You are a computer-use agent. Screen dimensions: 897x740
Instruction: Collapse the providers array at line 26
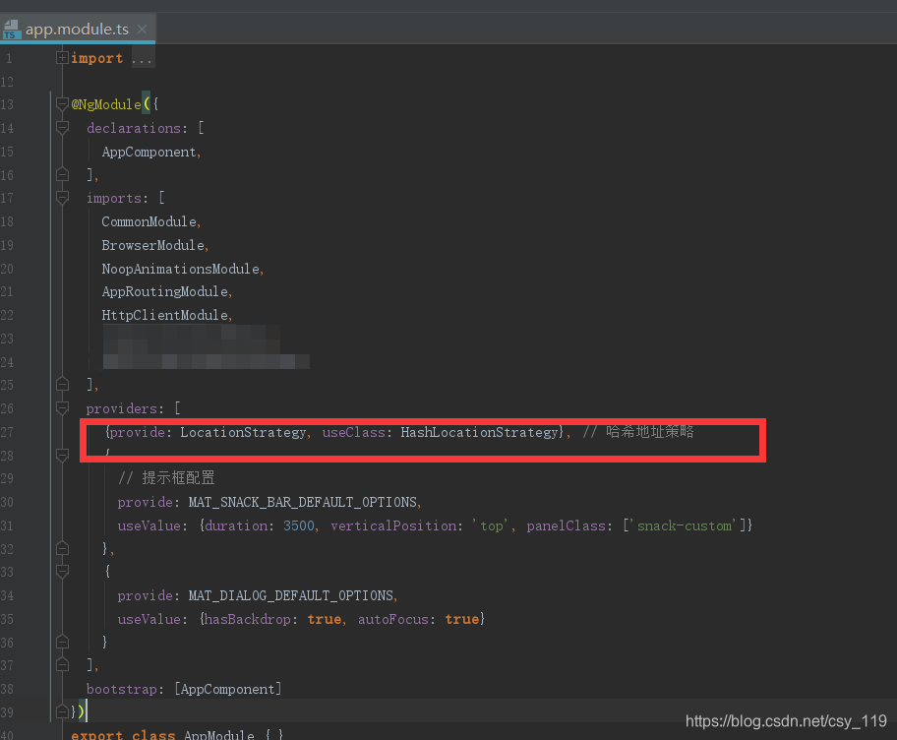tap(62, 408)
